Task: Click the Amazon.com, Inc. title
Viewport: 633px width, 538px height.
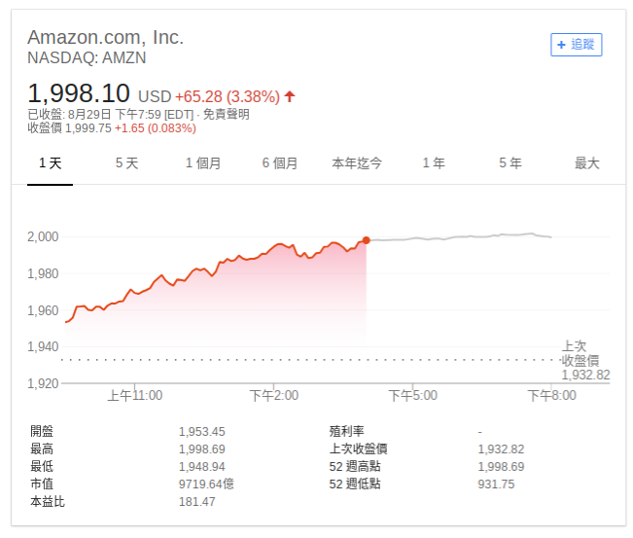Action: [105, 37]
